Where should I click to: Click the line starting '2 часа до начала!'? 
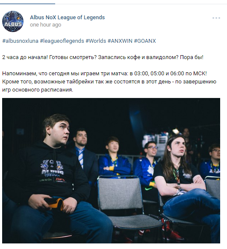103,57
